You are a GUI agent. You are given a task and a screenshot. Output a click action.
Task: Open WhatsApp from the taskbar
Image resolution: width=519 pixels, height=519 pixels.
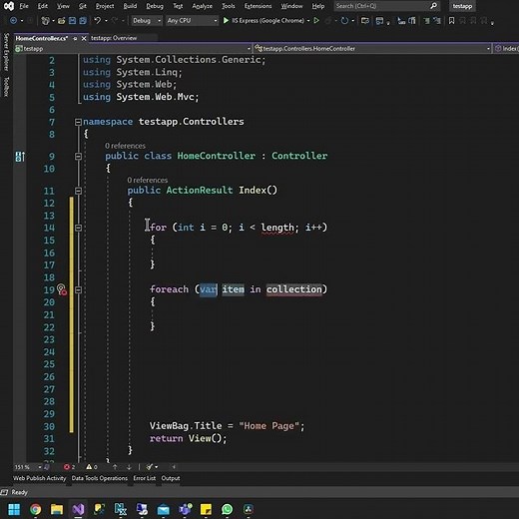(x=227, y=509)
